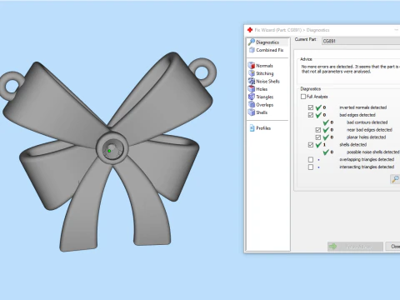
Task: Toggle bad edges detected checkbox
Action: 311,115
